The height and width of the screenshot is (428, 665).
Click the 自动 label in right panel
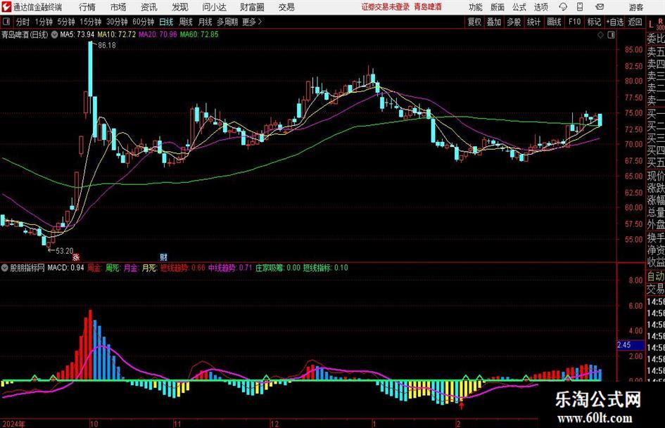pos(656,276)
